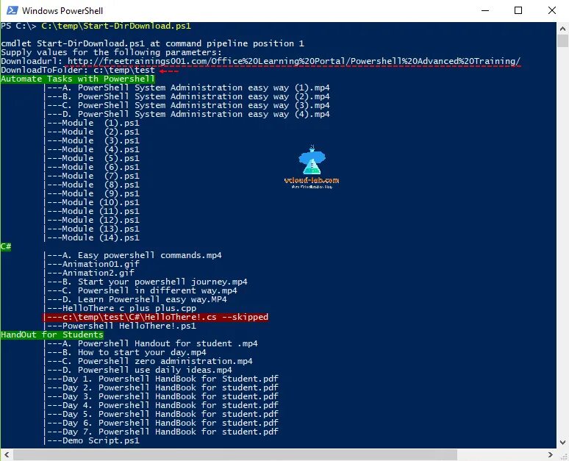The width and height of the screenshot is (569, 461).
Task: Click the vertical scrollbar thumb
Action: coord(562,41)
